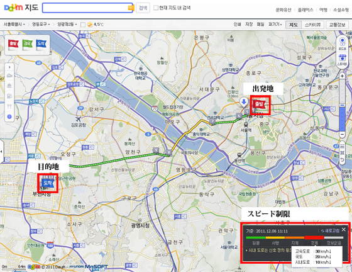The height and width of the screenshot is (272, 352).
Task: Show restaurant fork-knife icon on sidebar
Action: 9,106
